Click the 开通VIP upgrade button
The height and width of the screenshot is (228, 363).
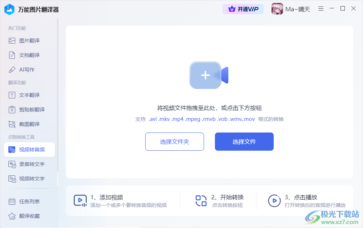[x=243, y=9]
